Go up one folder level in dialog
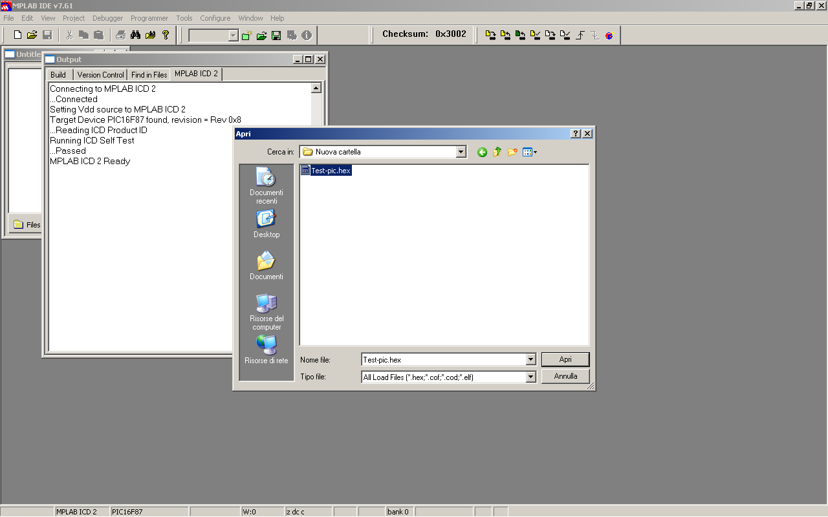The image size is (828, 517). pyautogui.click(x=497, y=152)
